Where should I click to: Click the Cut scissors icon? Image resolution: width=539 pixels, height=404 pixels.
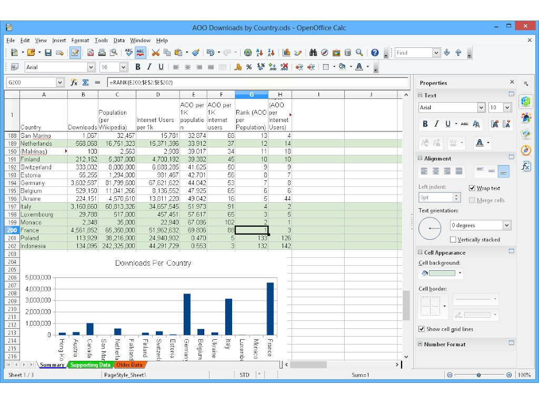[x=155, y=53]
